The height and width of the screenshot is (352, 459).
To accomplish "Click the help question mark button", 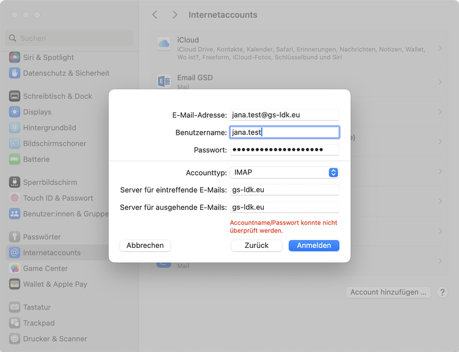I will pos(442,293).
